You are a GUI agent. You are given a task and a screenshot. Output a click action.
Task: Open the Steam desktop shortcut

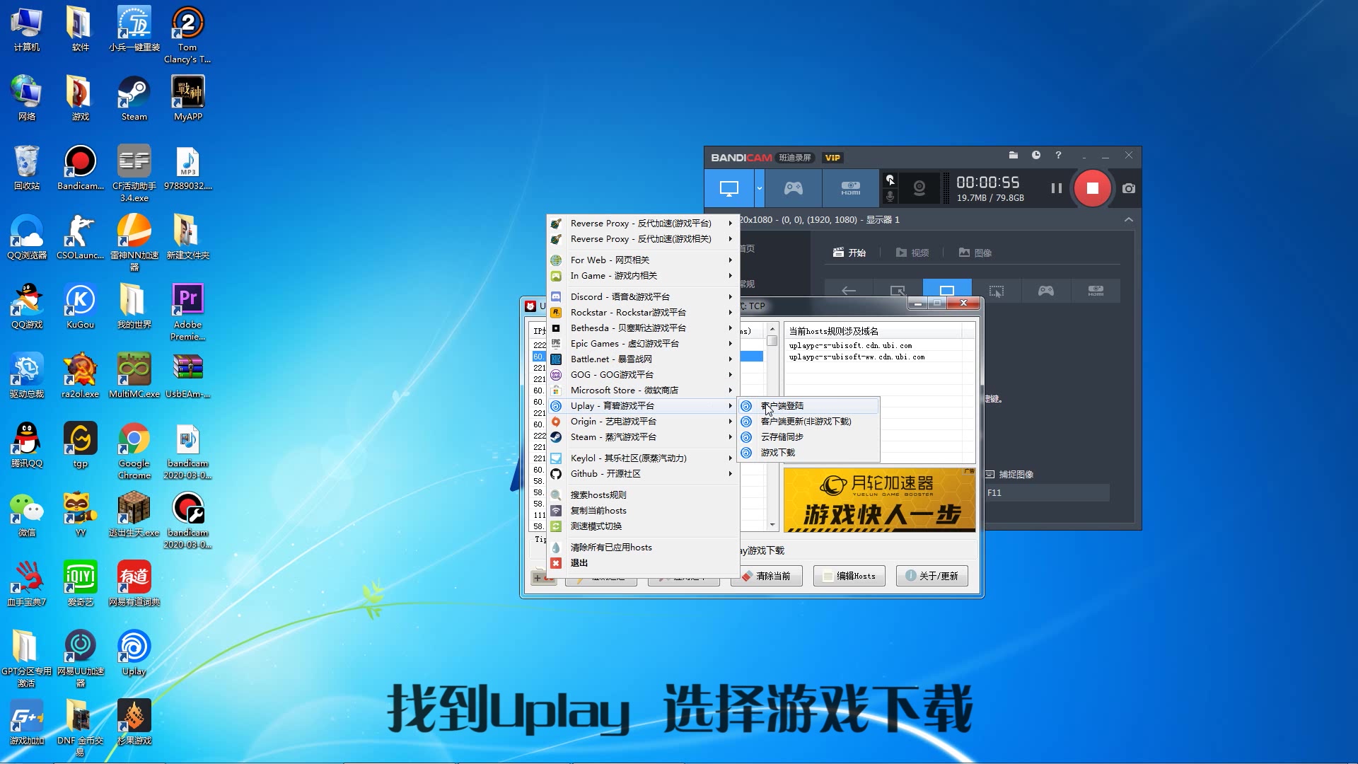(134, 98)
